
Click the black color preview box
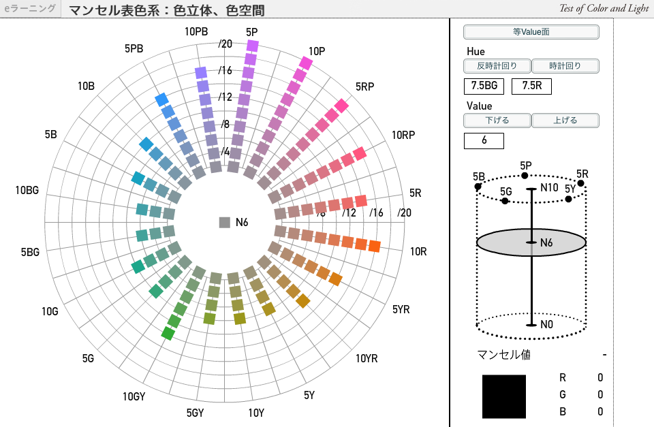[x=504, y=396]
